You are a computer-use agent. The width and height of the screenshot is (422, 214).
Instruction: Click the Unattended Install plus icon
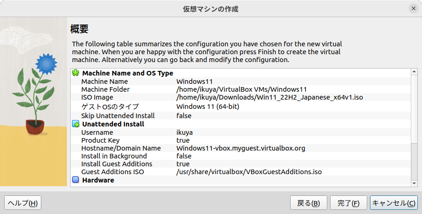[76, 124]
